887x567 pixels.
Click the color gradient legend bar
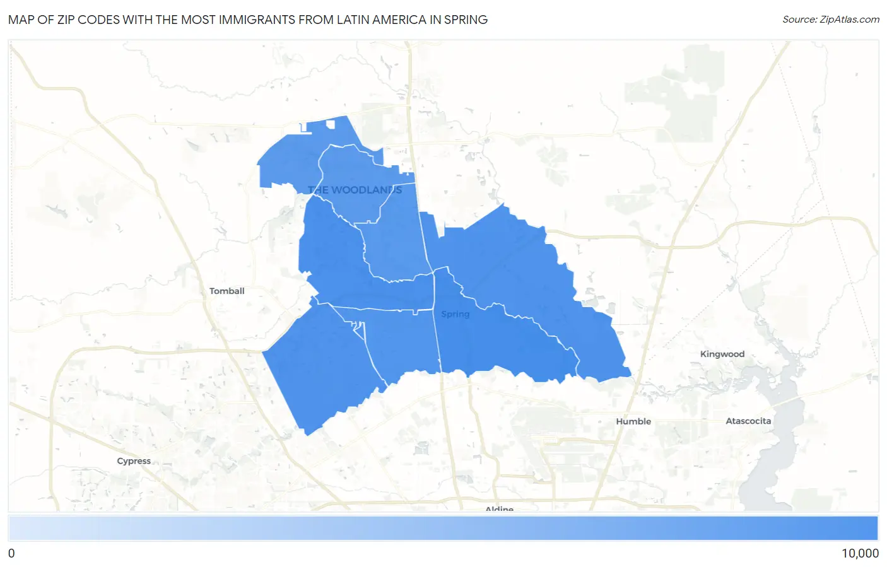coord(443,529)
